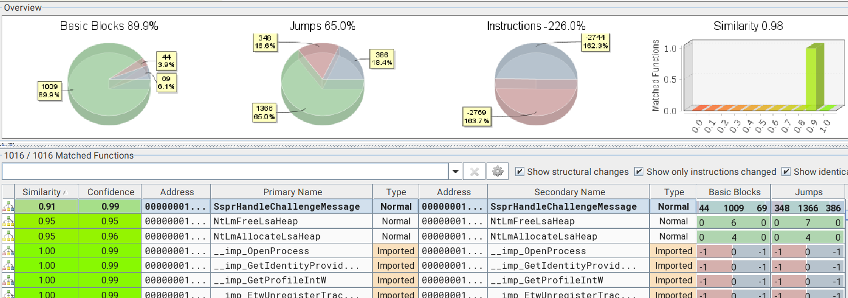
Task: Select secondary name __imp_GetProfileIntW cell
Action: coord(568,280)
